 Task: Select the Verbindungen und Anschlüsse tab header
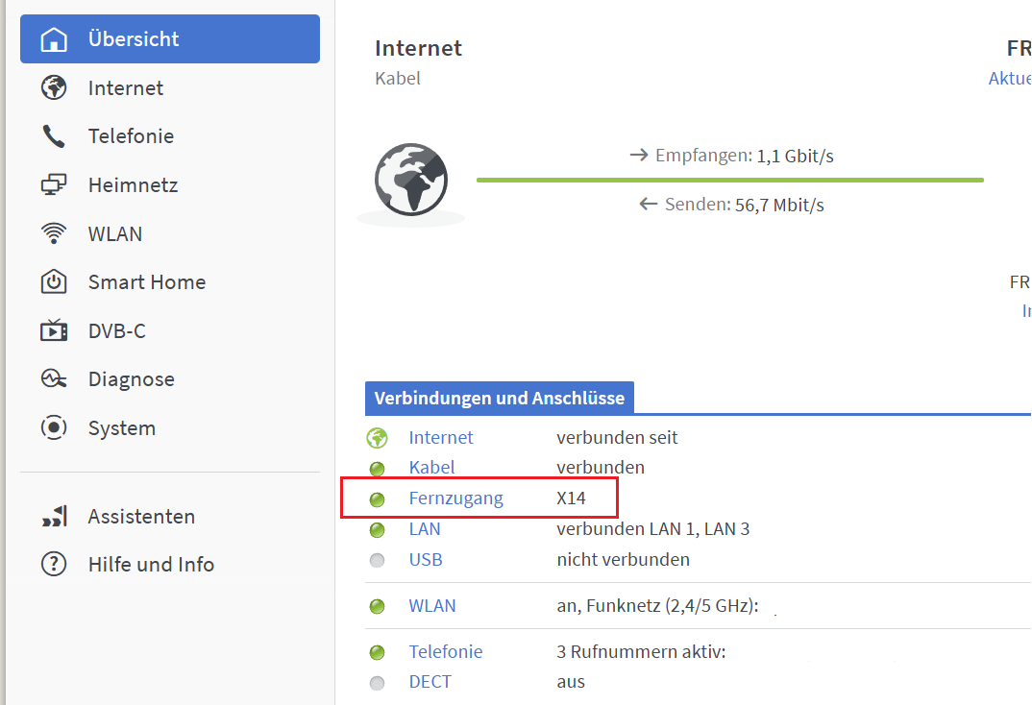pos(499,398)
